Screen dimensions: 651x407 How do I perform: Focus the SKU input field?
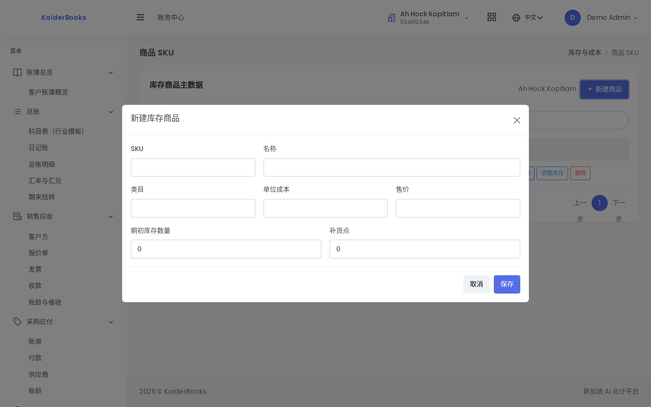[x=193, y=167]
